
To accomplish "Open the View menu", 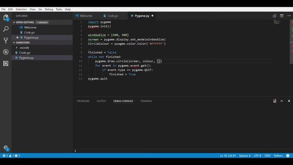I will pos(33,9).
